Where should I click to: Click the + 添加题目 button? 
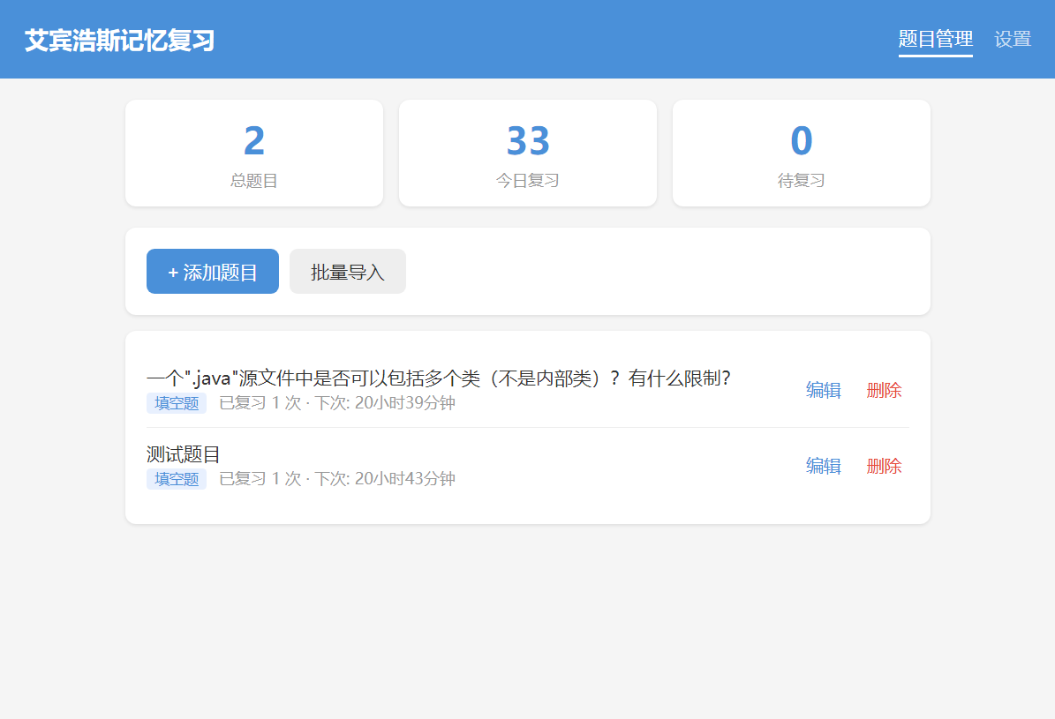coord(213,271)
